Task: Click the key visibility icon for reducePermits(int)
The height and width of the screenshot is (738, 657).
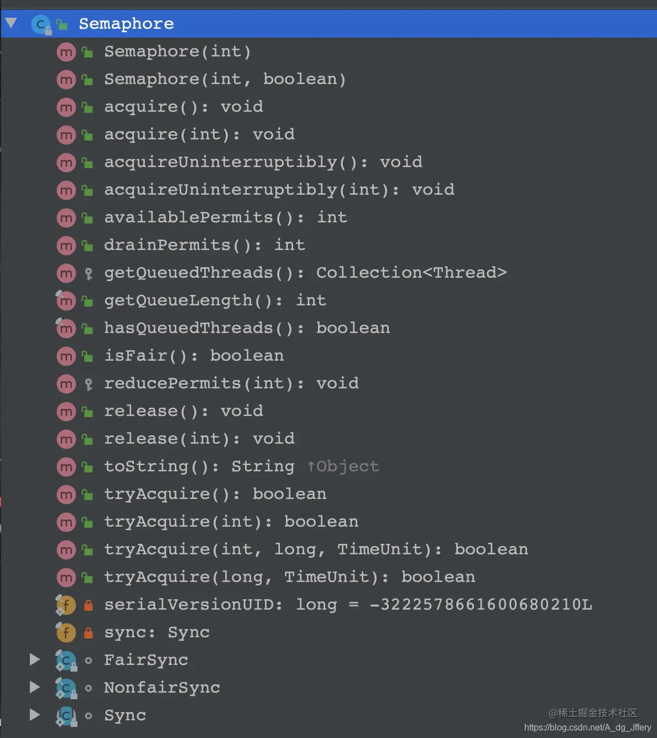Action: pos(88,384)
